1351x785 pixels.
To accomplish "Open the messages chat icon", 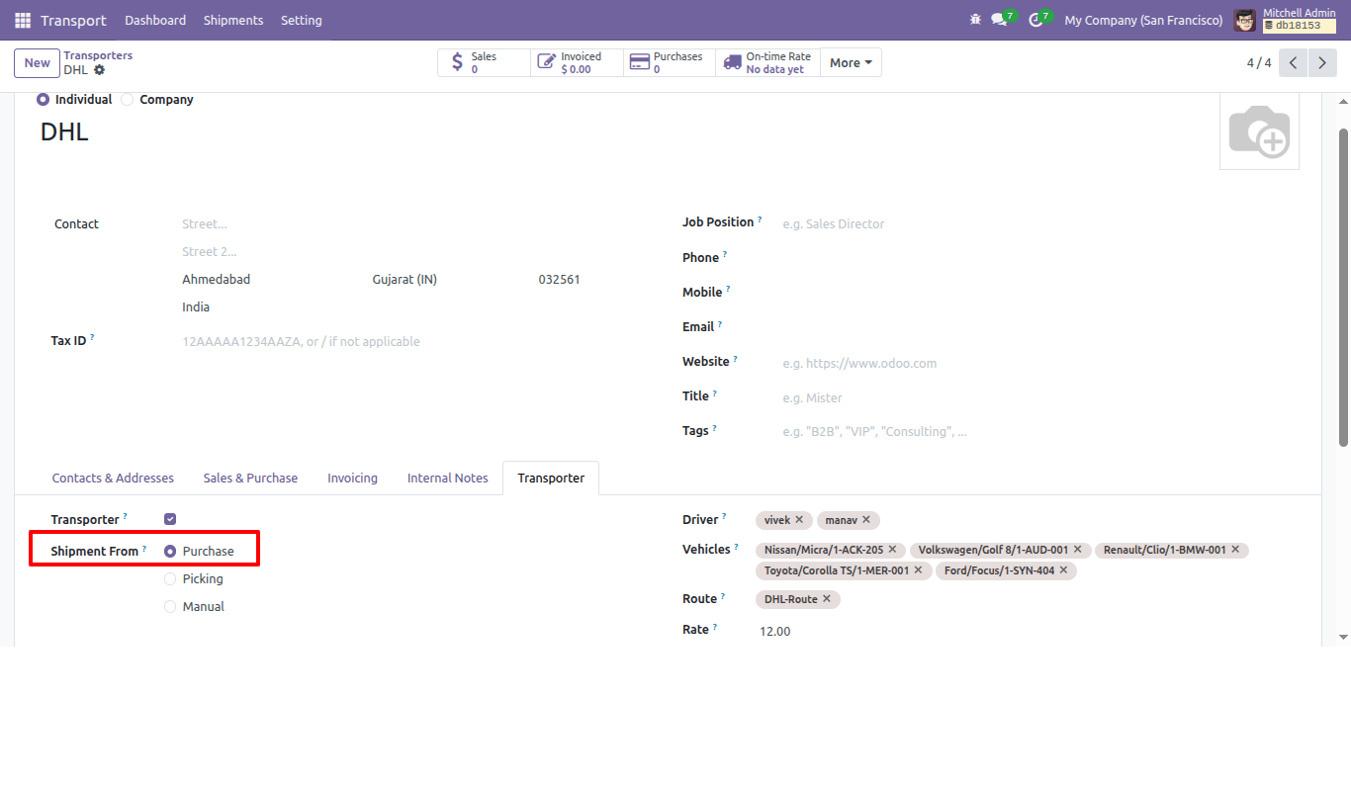I will click(x=999, y=20).
